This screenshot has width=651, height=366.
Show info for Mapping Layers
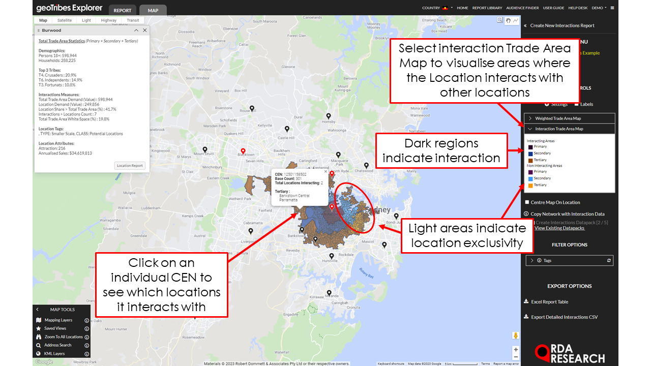(x=87, y=320)
